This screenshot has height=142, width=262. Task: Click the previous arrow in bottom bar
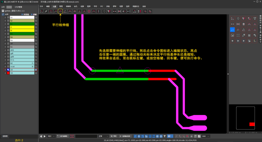[x=41, y=136]
